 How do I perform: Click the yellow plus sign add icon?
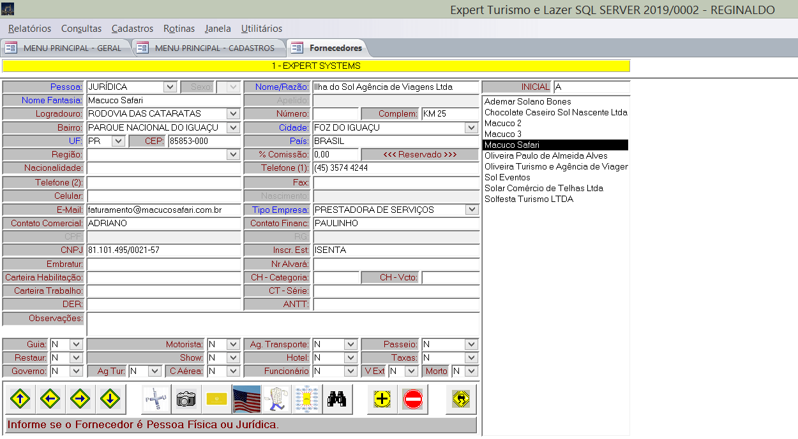(x=382, y=399)
